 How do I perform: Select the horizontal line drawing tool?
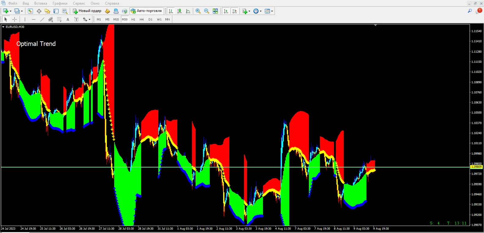click(x=34, y=19)
